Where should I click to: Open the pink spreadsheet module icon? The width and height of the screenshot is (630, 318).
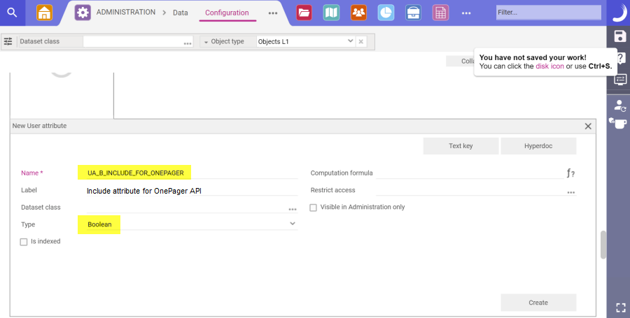[x=440, y=13]
